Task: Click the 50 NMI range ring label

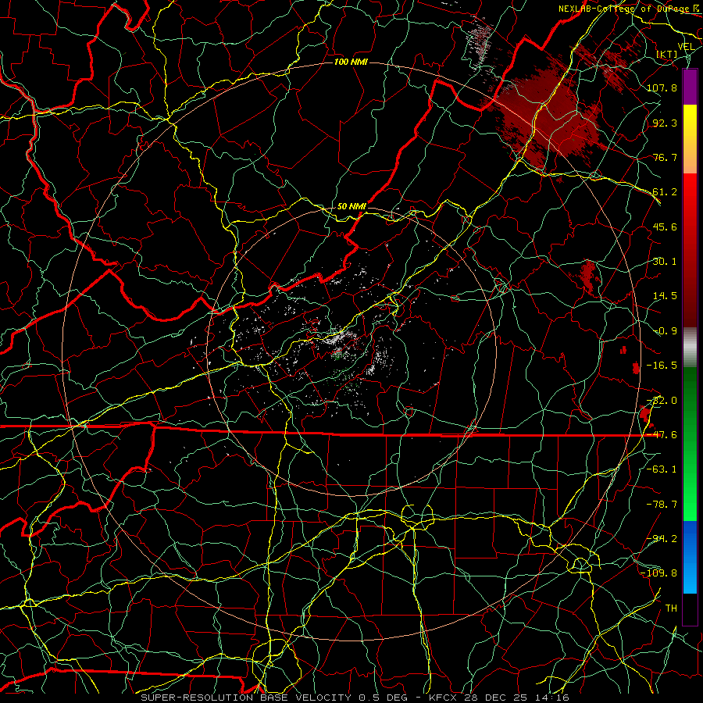Action: click(x=351, y=206)
